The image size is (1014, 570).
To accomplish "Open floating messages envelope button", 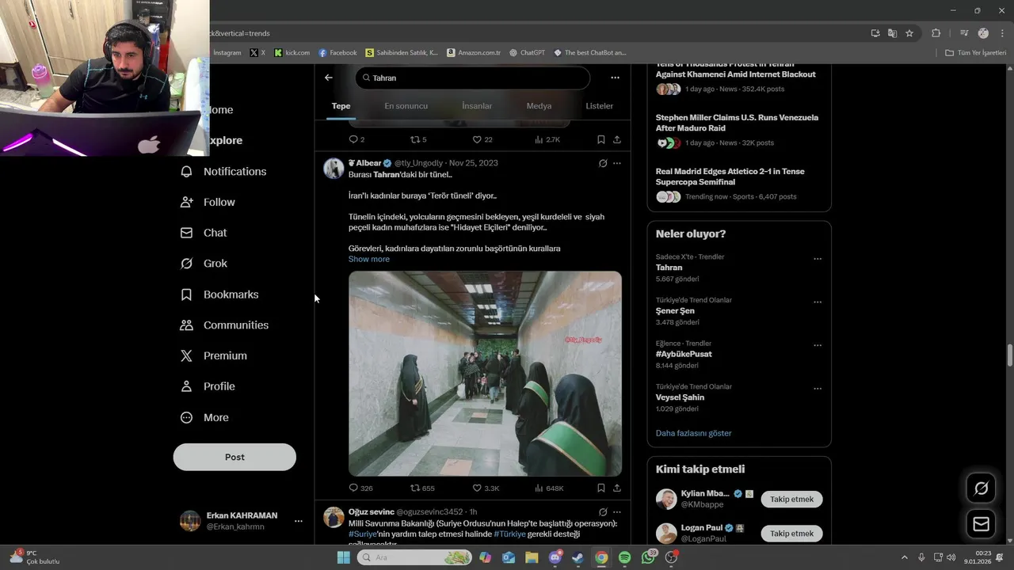I will click(981, 524).
